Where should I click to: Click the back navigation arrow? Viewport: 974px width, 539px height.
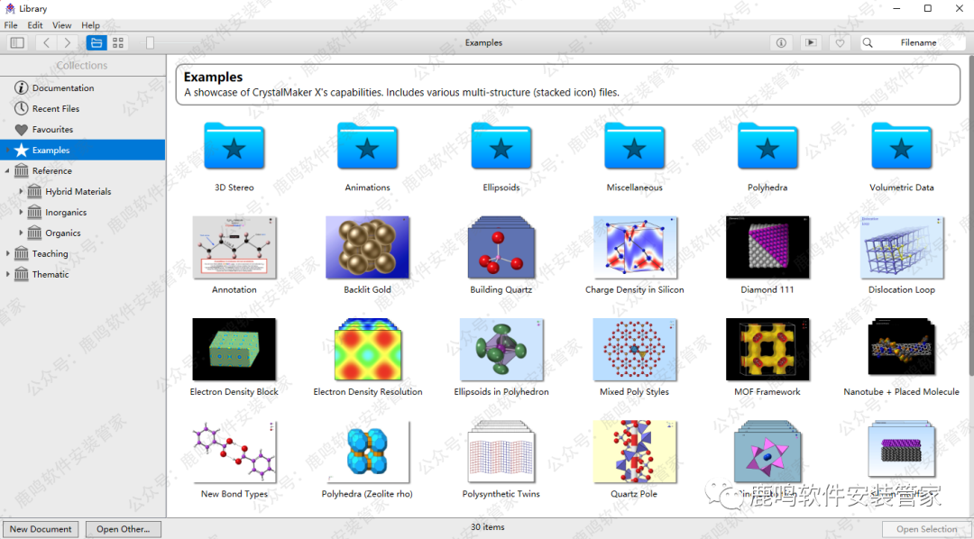pyautogui.click(x=47, y=42)
